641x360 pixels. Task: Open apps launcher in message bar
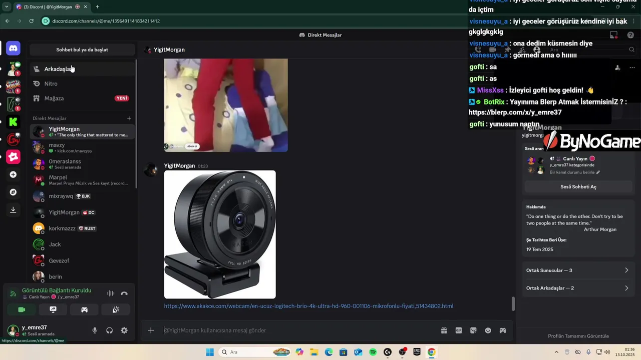pos(503,330)
